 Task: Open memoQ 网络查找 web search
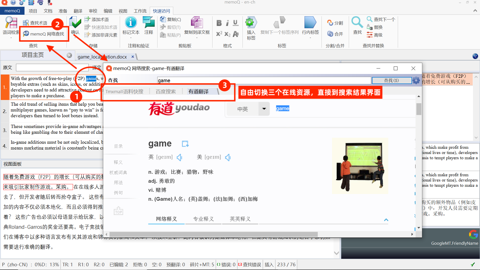(x=44, y=34)
